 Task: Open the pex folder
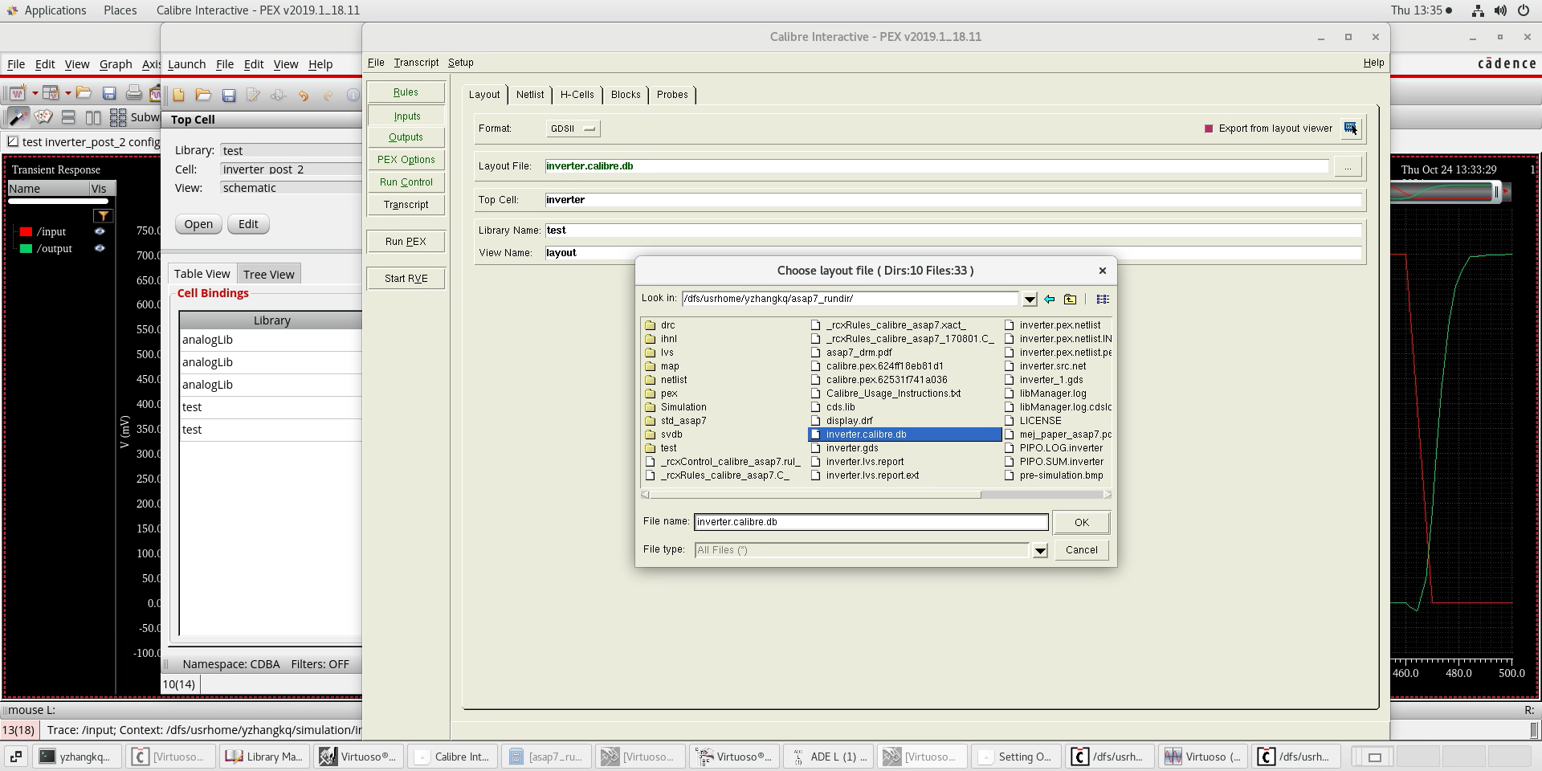(668, 394)
